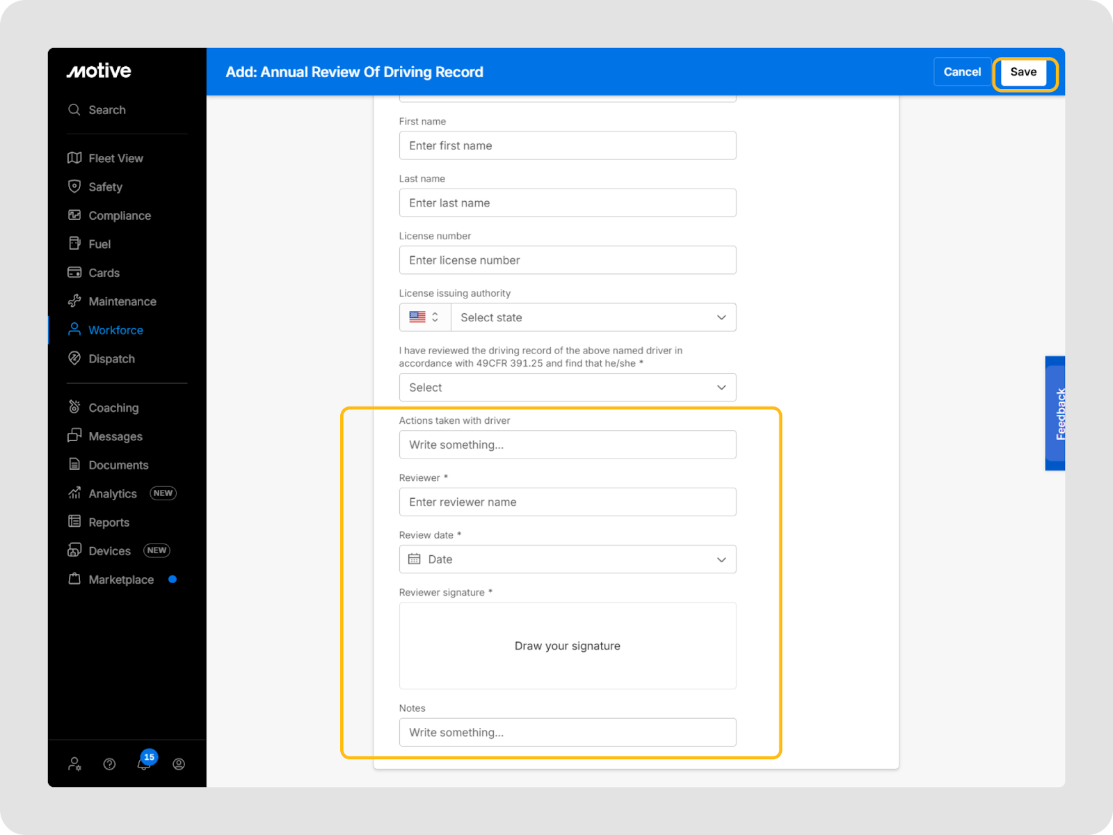Open Analytics in the sidebar
The height and width of the screenshot is (835, 1113).
pos(113,493)
